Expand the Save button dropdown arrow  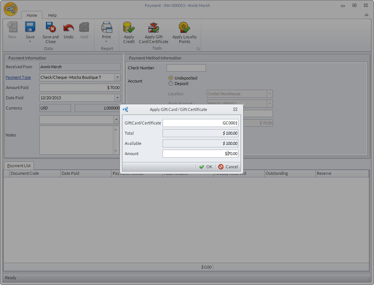30,42
